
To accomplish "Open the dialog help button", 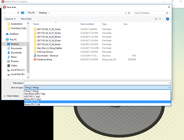I will [167, 19].
